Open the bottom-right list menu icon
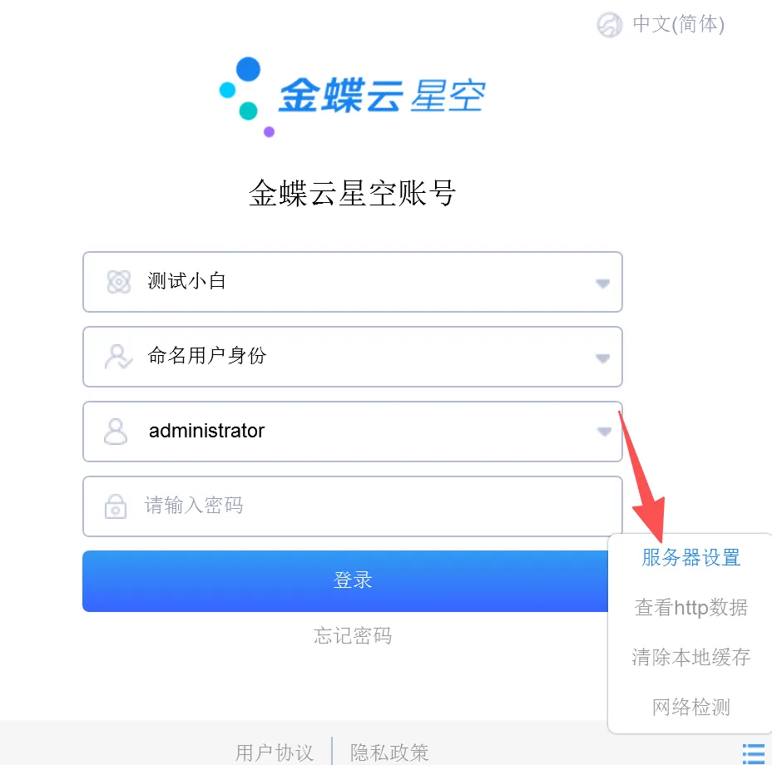The image size is (772, 765). click(x=754, y=753)
